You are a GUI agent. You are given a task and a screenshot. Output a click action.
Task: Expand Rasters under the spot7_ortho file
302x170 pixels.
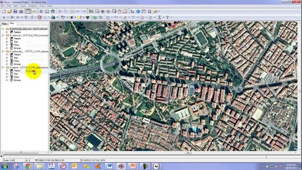7,32
